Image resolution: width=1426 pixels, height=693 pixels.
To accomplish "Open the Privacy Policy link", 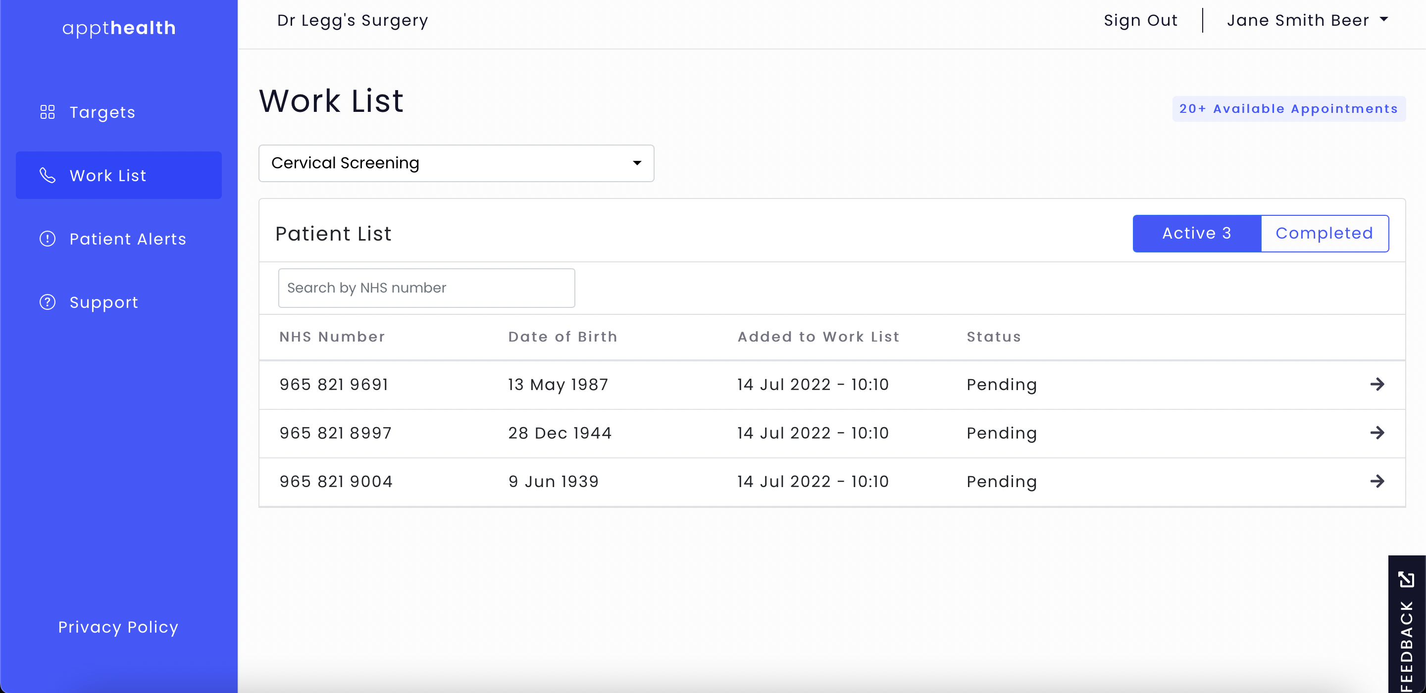I will point(118,627).
